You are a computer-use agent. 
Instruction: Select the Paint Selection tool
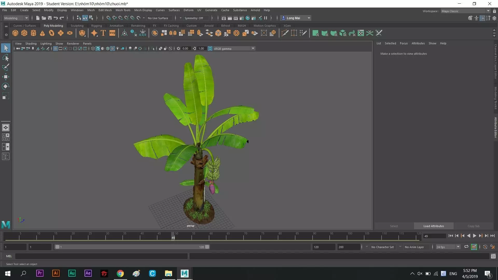pos(6,67)
